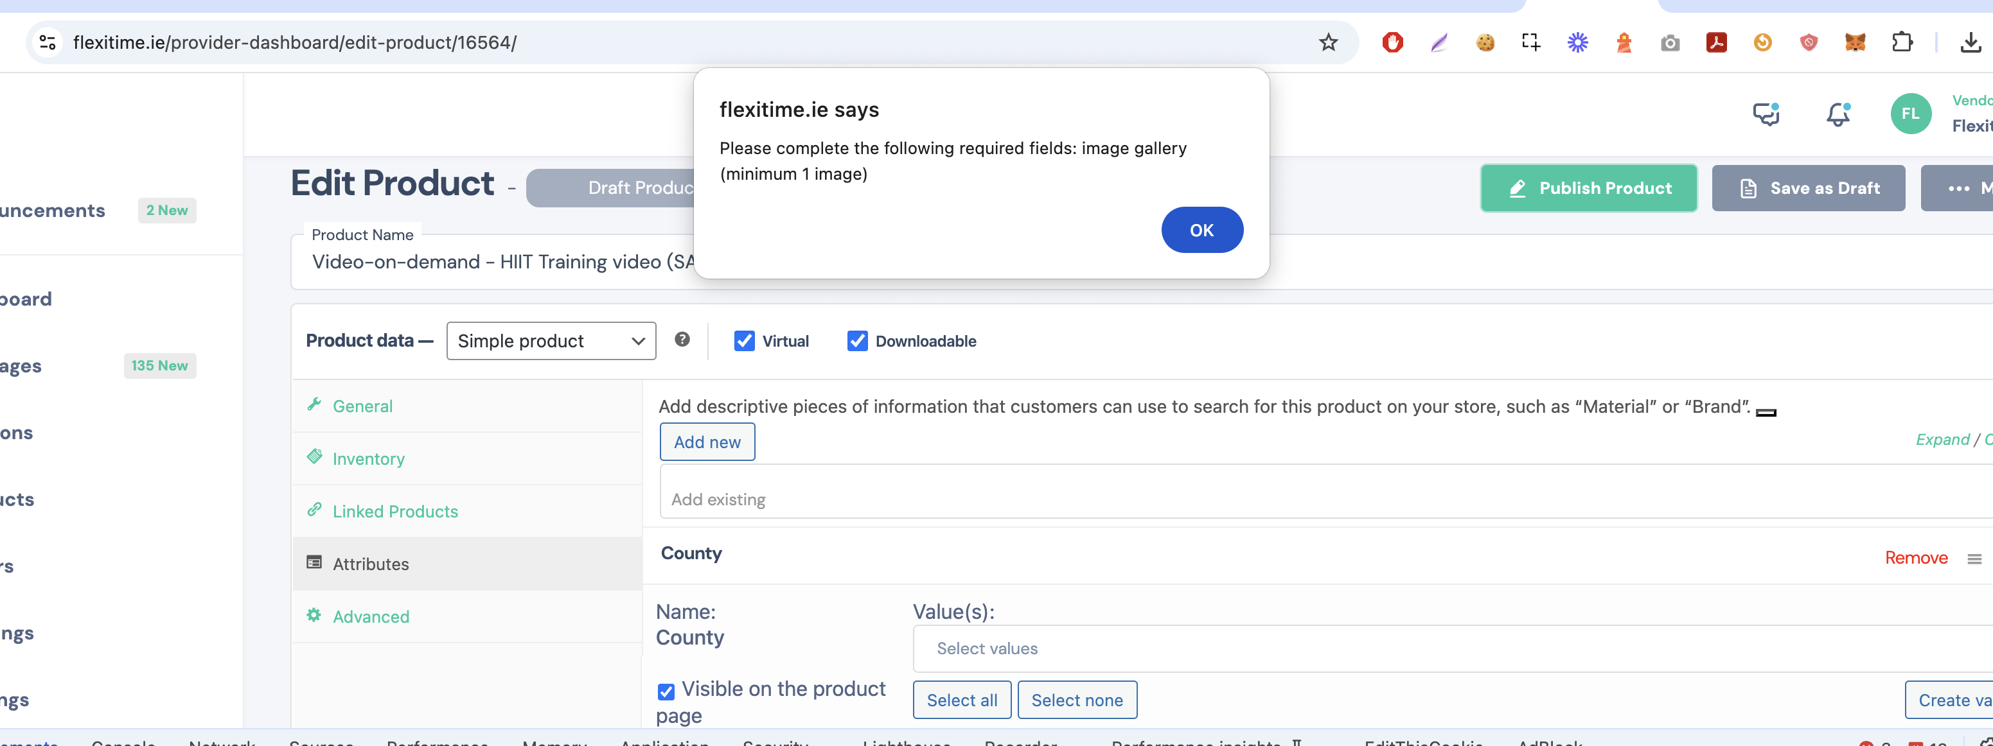Click the bookmark star icon
Image resolution: width=1993 pixels, height=746 pixels.
(1327, 42)
